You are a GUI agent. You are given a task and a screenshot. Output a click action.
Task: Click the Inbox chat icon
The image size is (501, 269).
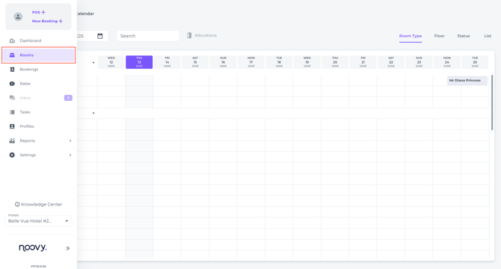(x=12, y=98)
